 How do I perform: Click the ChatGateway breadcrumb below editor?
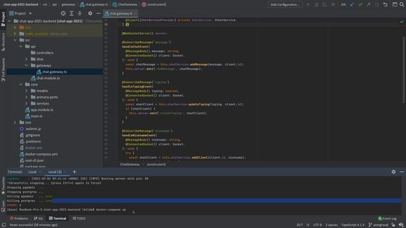129,165
